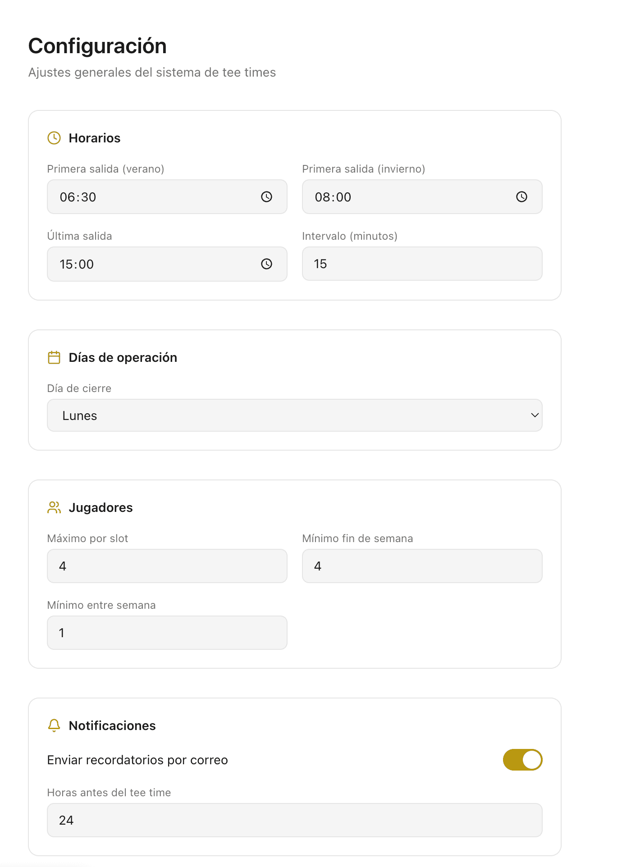
Task: Click the chevron on the Lunes selector
Action: click(x=534, y=415)
